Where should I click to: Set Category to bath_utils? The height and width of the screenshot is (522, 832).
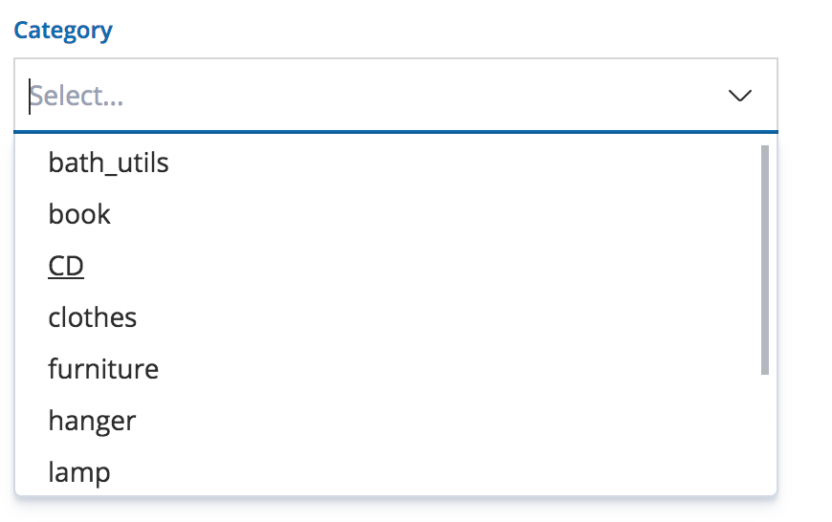(109, 163)
